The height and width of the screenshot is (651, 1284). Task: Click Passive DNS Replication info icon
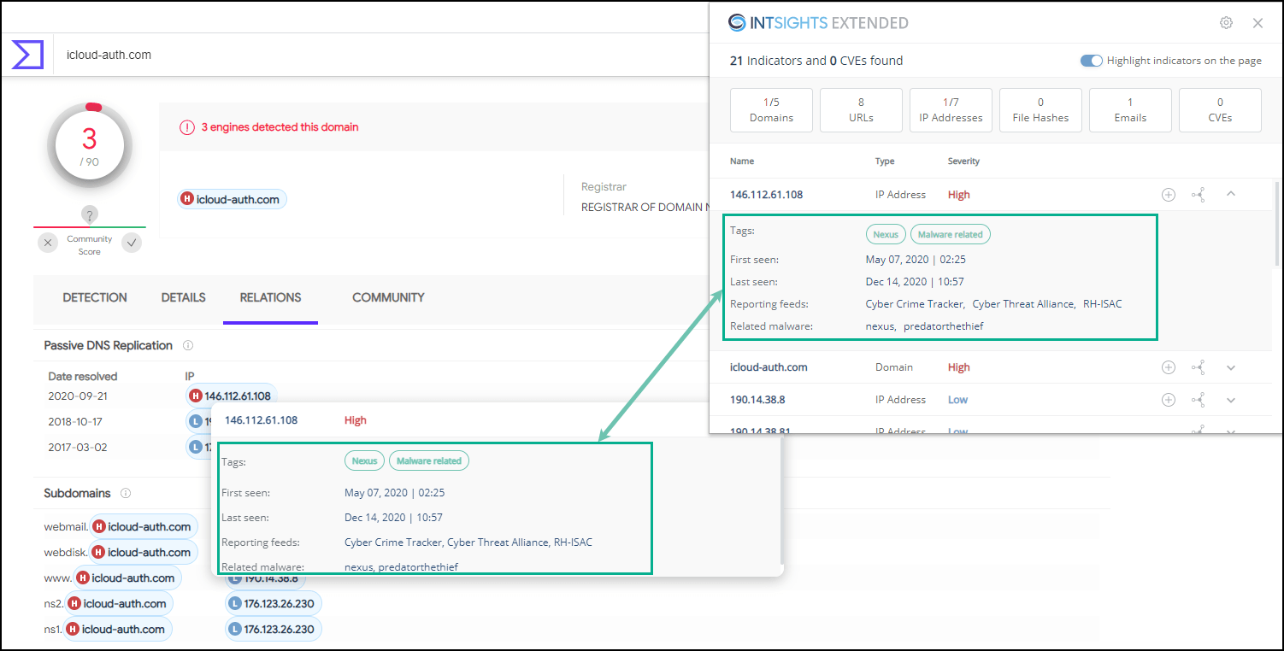[x=188, y=346]
